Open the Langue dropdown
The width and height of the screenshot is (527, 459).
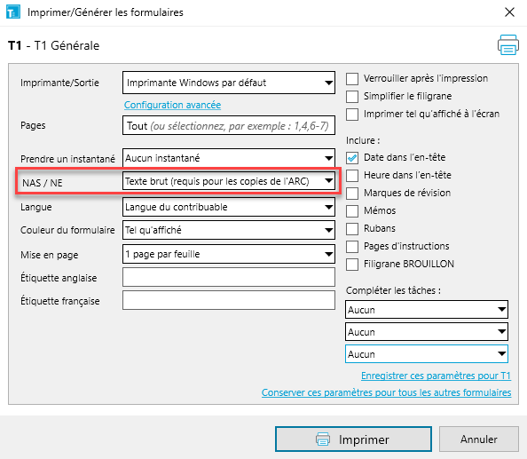click(x=229, y=207)
